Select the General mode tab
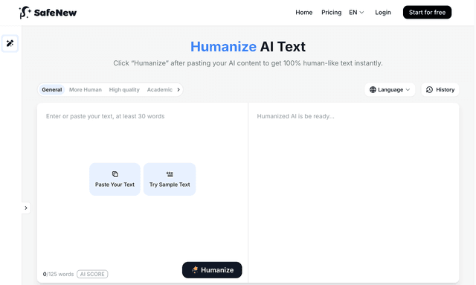The width and height of the screenshot is (476, 285). click(51, 89)
